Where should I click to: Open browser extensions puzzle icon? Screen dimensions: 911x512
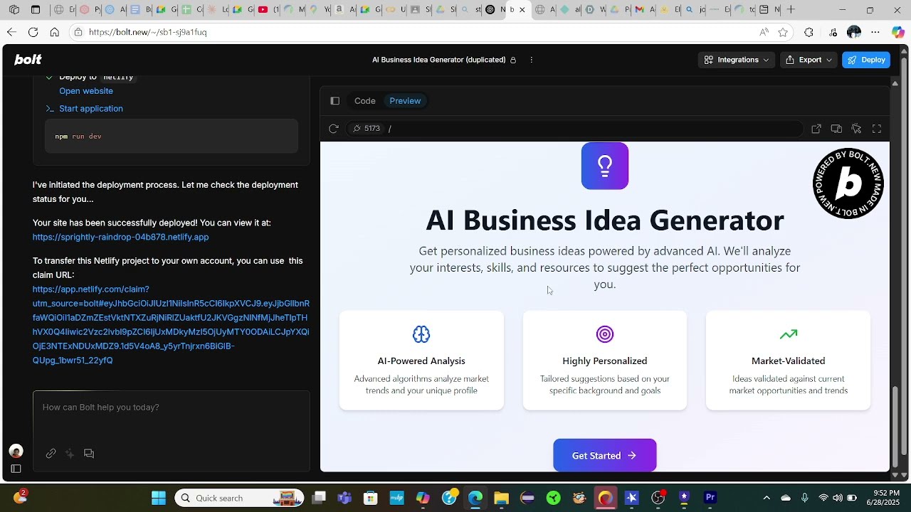(809, 32)
